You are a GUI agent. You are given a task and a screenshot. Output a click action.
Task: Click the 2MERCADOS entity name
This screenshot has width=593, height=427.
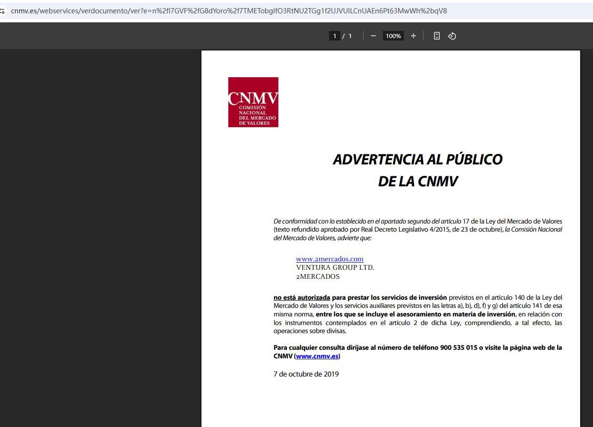(318, 276)
